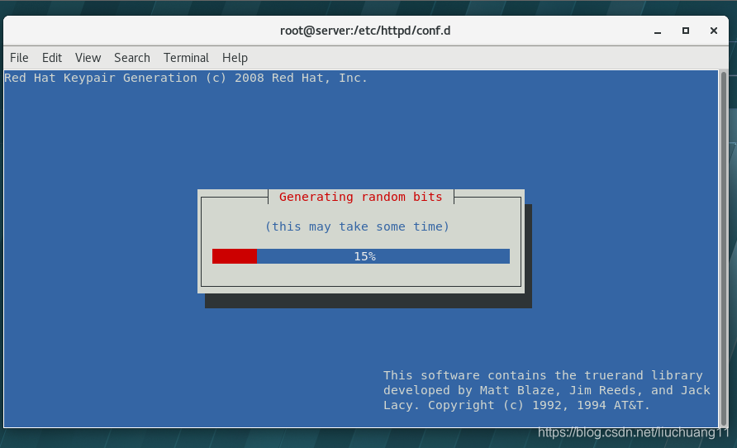Open the File menu
The image size is (737, 448).
19,58
